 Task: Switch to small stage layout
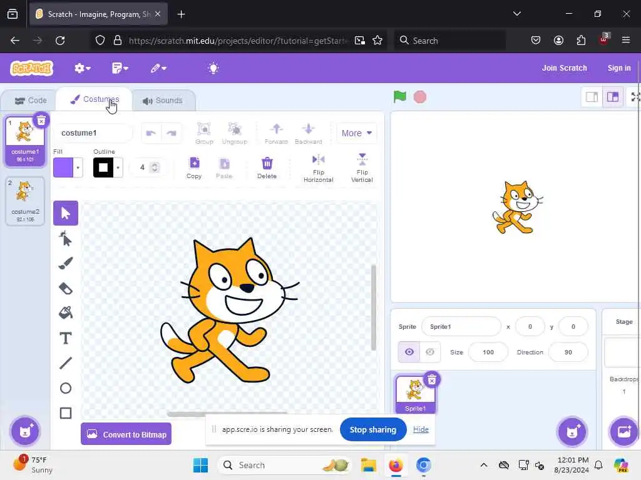tap(592, 97)
